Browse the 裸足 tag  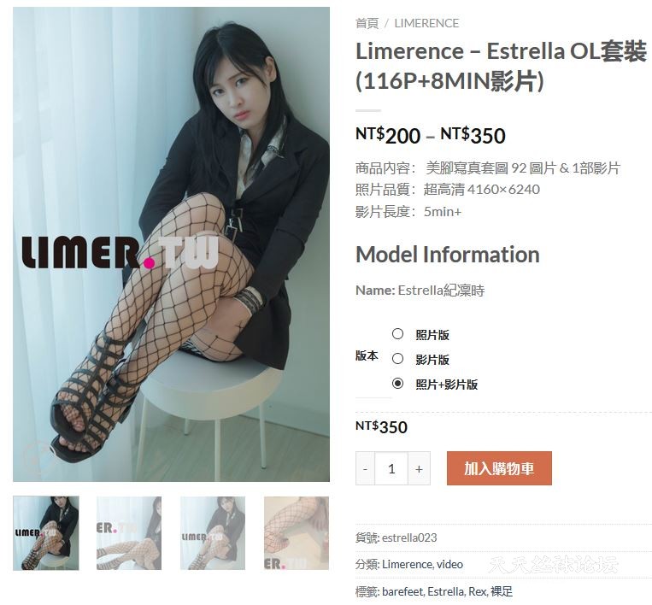tap(502, 591)
